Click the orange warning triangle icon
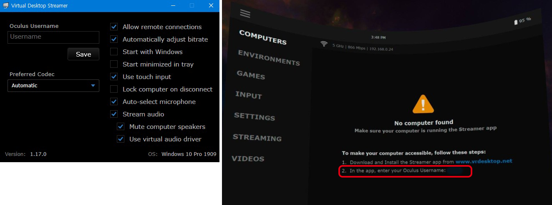Viewport: 552px width, 205px height. coord(423,104)
